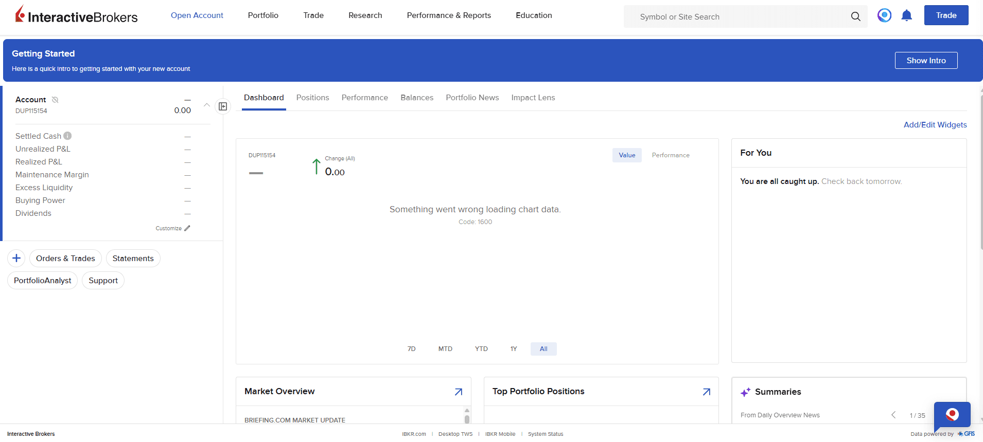Viewport: 983px width, 442px height.
Task: Open the PortfolioAnalyst shortcut
Action: [x=43, y=281]
